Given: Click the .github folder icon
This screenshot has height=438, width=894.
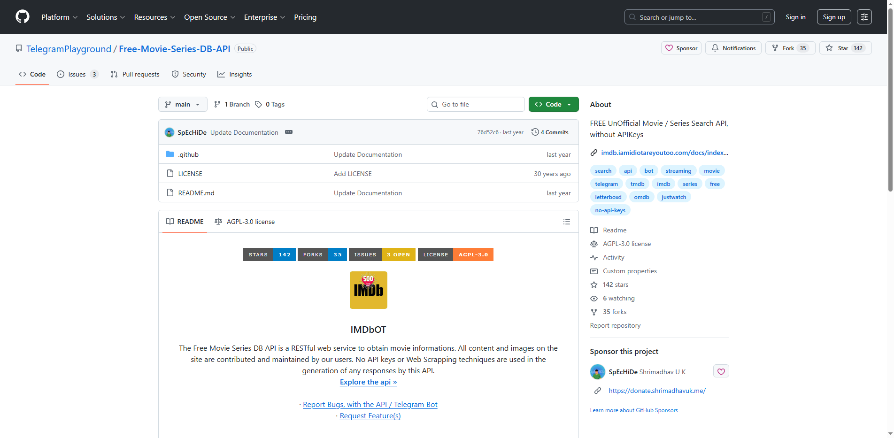Looking at the screenshot, I should click(170, 154).
